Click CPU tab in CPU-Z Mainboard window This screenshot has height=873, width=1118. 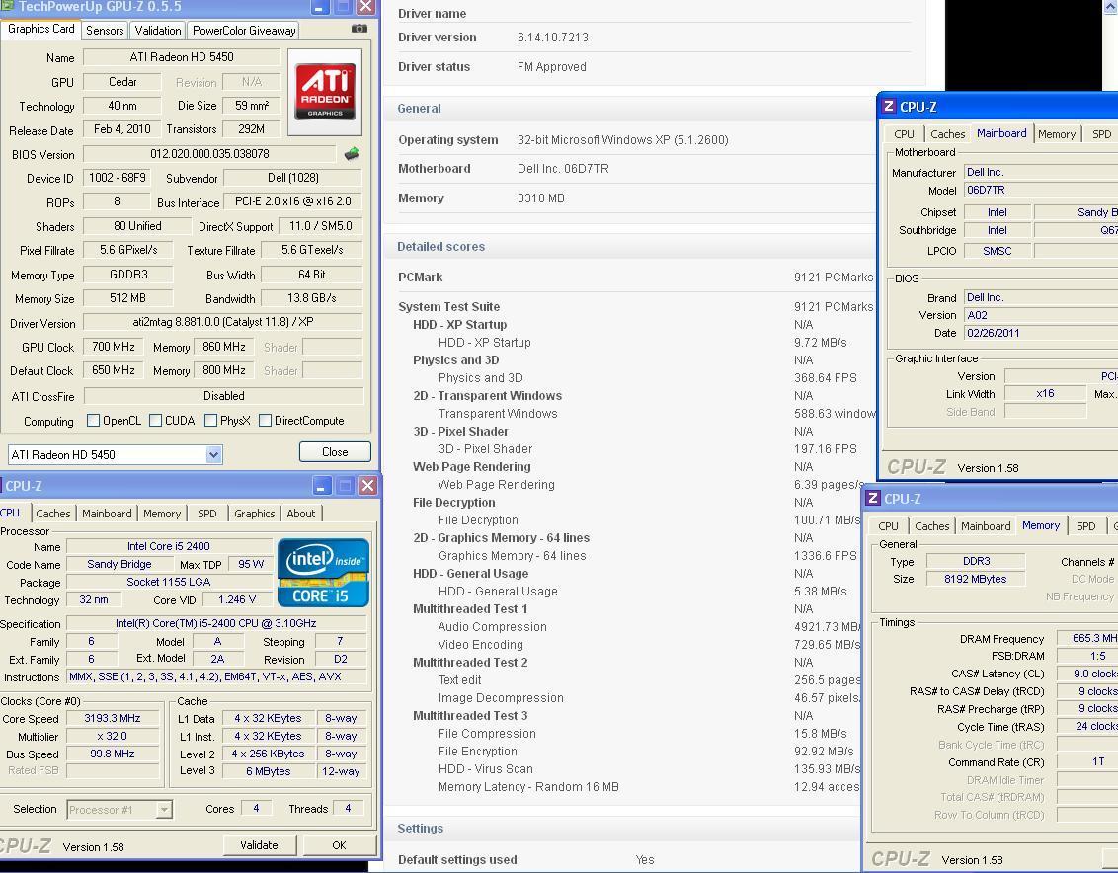pyautogui.click(x=904, y=134)
